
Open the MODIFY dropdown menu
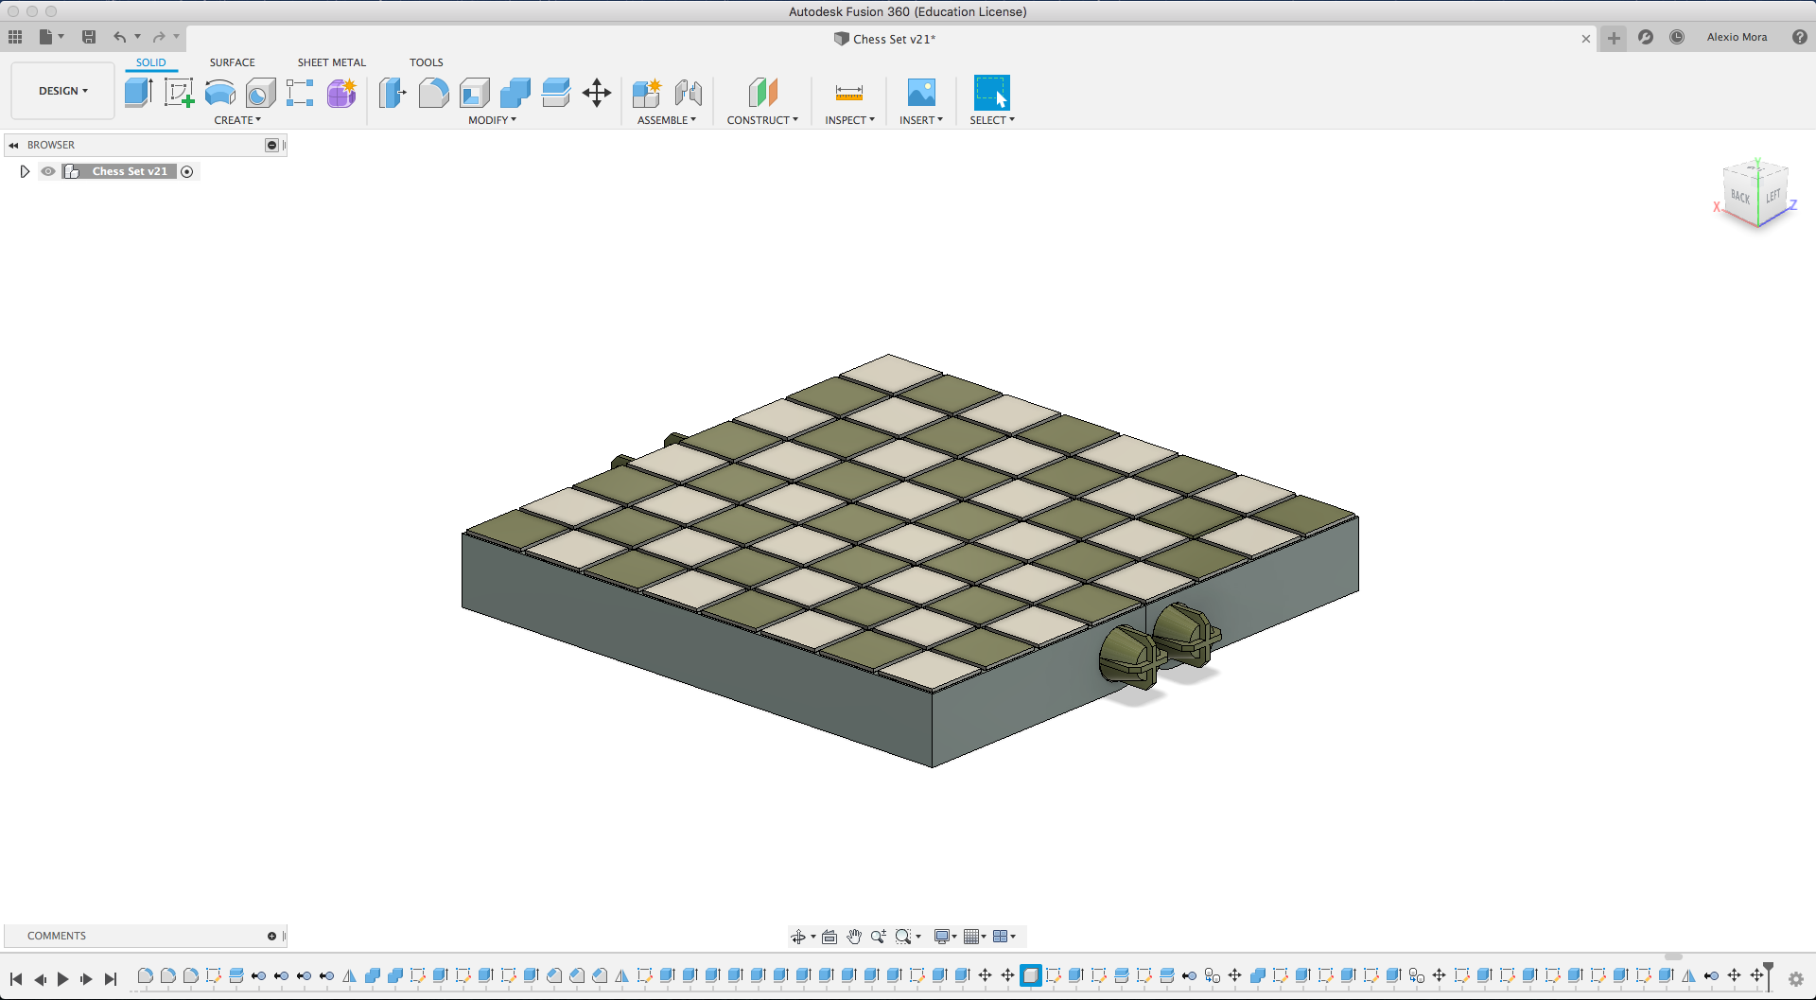[x=493, y=120]
